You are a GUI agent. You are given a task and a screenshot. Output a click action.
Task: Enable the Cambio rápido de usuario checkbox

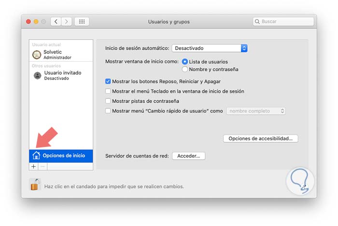click(108, 111)
